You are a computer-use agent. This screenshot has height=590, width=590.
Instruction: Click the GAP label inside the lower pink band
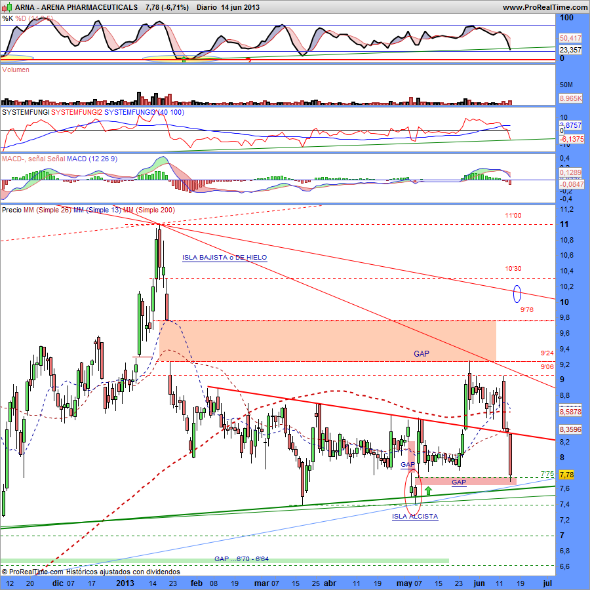click(459, 482)
